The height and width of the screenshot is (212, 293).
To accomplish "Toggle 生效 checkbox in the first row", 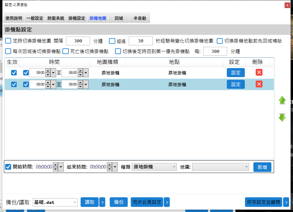I will click(x=14, y=73).
